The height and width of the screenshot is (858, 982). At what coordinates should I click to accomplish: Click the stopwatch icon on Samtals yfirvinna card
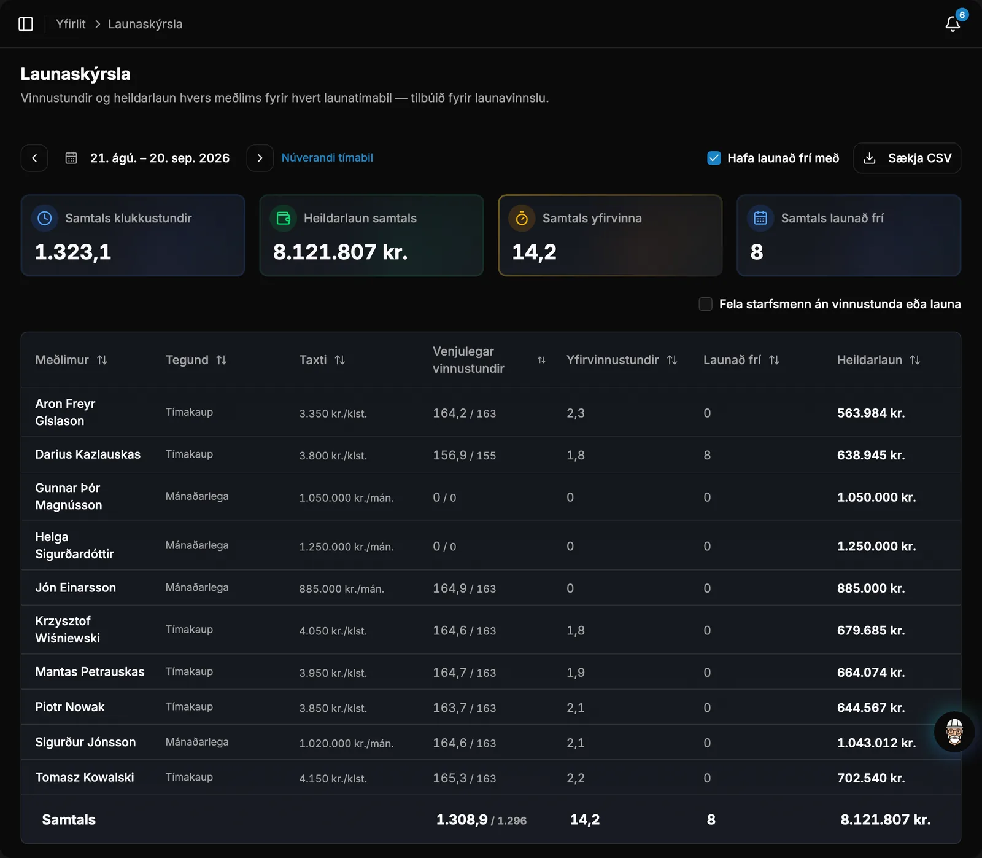[522, 218]
